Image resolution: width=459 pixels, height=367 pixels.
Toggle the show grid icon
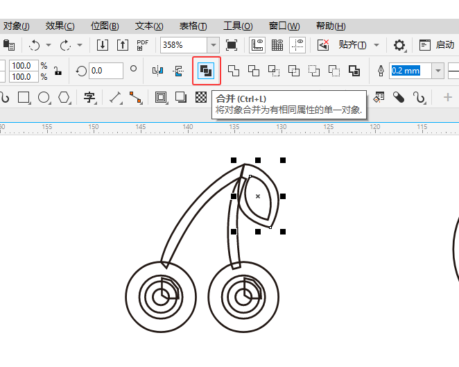point(277,45)
